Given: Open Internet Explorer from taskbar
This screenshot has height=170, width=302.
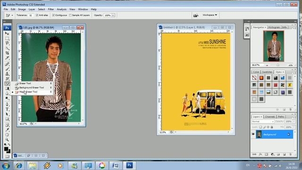Looking at the screenshot, I should [x=19, y=166].
